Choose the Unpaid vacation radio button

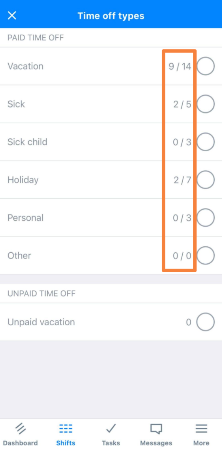tap(205, 322)
